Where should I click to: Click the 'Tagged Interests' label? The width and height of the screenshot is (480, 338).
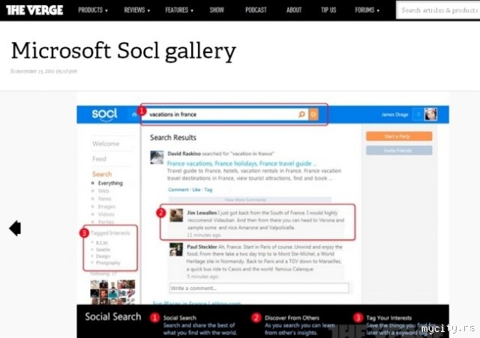(110, 233)
